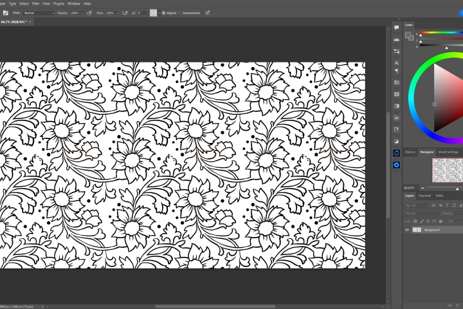Open the Comments panel icon
The width and height of the screenshot is (463, 309).
pos(397,28)
